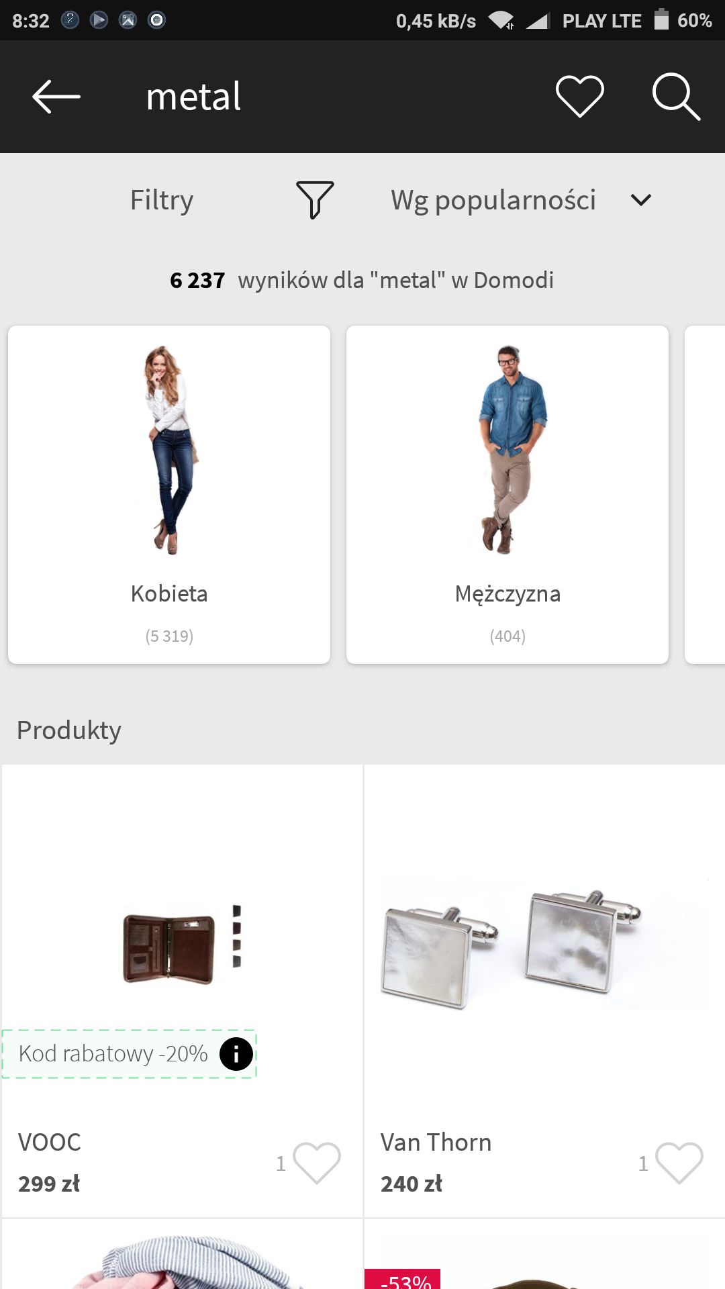Tap the back arrow icon
Viewport: 725px width, 1289px height.
tap(56, 97)
